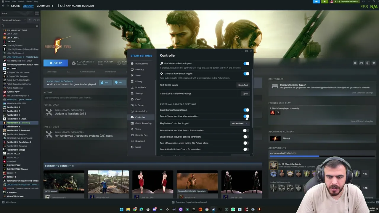The height and width of the screenshot is (213, 379).
Task: Open PlayStation Controller Support dropdown
Action: tap(240, 123)
